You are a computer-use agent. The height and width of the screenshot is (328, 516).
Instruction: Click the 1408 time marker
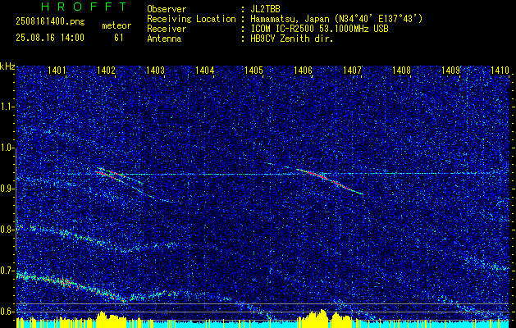[402, 70]
